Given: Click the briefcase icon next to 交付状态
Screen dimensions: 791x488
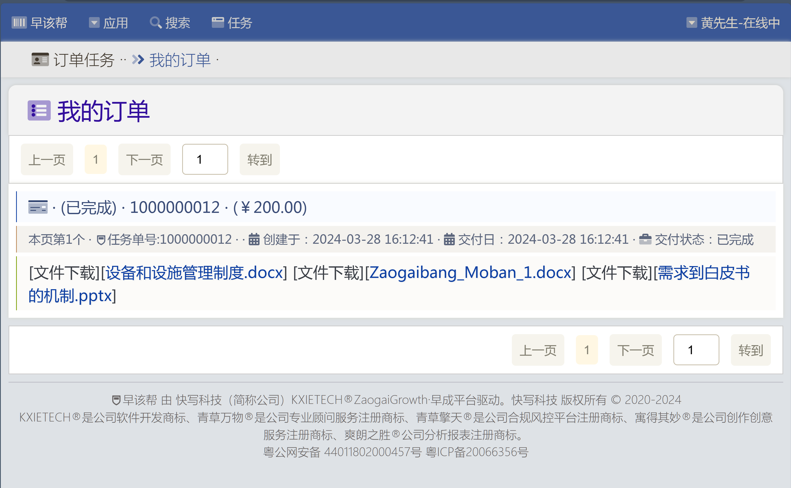Looking at the screenshot, I should (x=645, y=239).
